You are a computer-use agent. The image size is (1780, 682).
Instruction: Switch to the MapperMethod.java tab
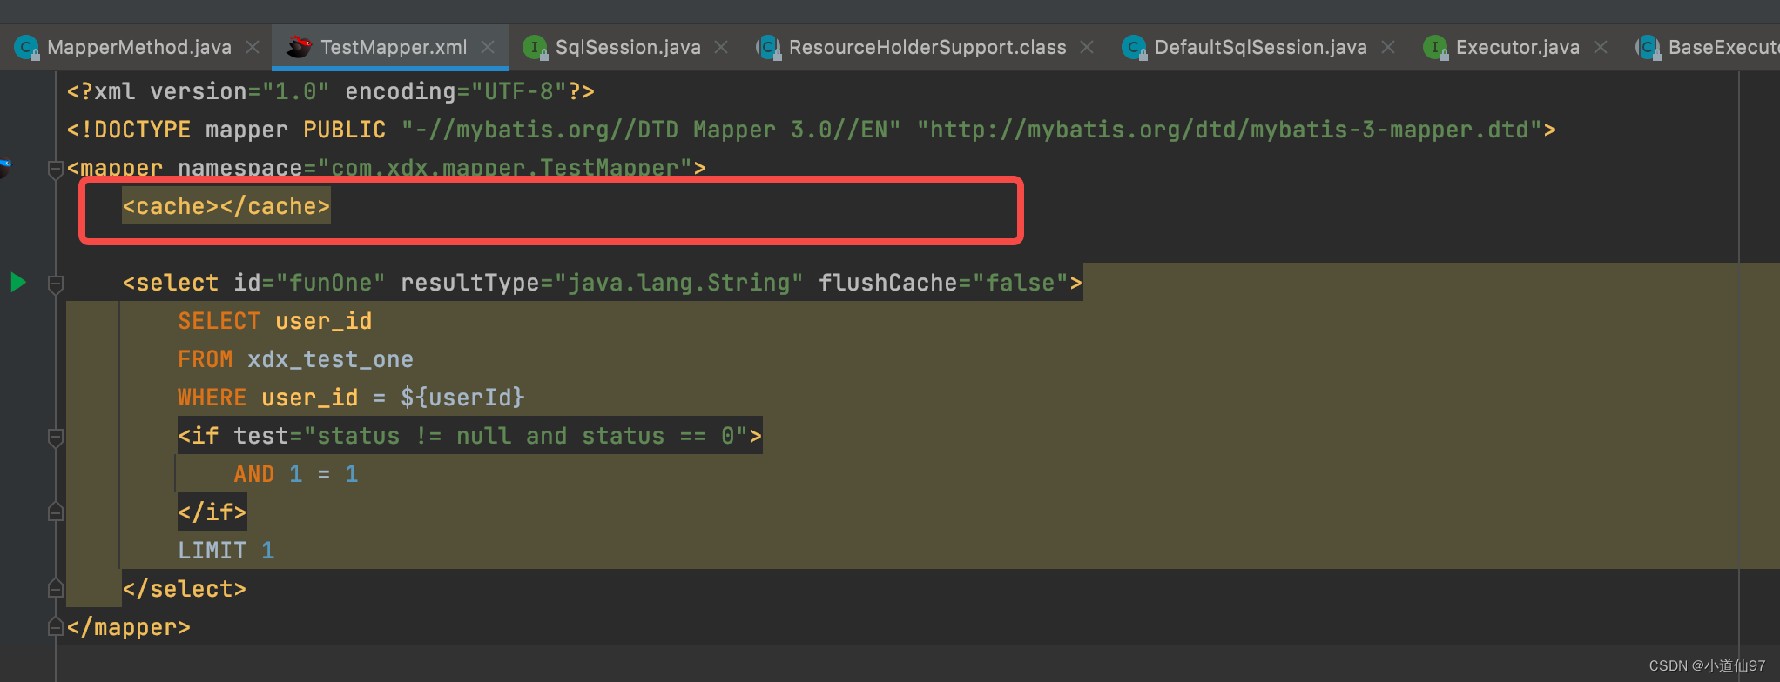coord(138,47)
